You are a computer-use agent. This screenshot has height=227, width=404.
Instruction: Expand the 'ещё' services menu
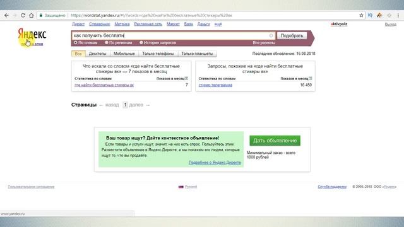pos(218,24)
